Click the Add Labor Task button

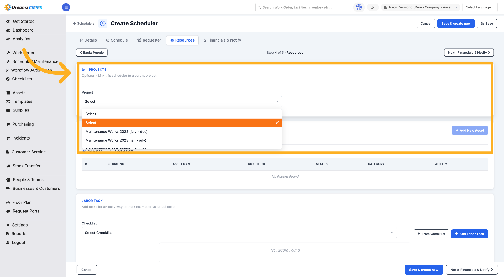[470, 234]
